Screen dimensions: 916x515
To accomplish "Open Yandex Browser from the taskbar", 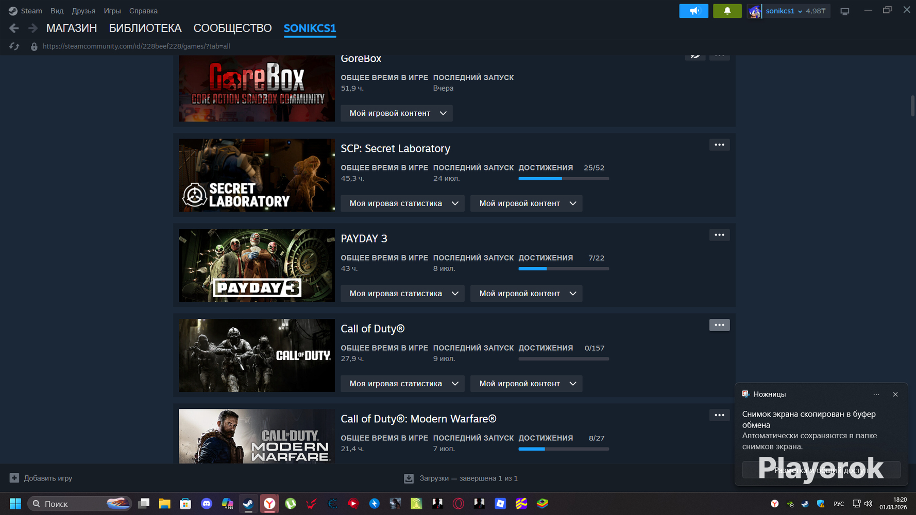I will (269, 504).
